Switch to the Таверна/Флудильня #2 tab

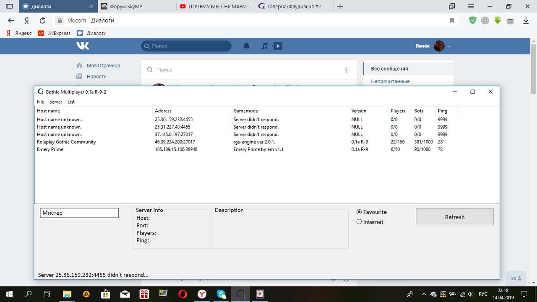293,6
